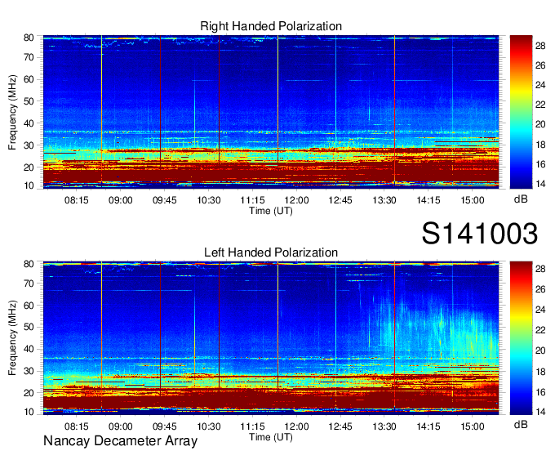Click the 50 MHz tick label on the upper plot
The image size is (555, 451).
click(29, 101)
